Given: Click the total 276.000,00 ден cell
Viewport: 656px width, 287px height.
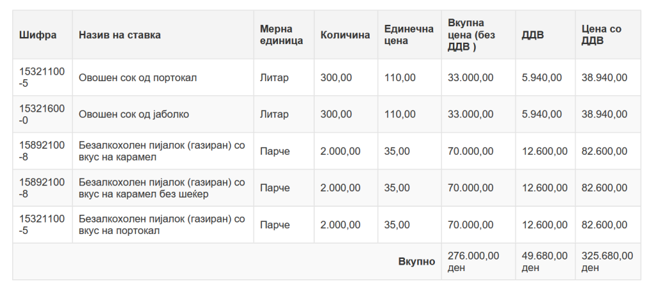Looking at the screenshot, I should tap(473, 261).
